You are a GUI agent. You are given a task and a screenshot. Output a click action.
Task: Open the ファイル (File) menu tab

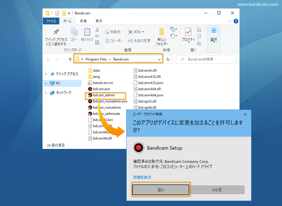click(x=51, y=21)
